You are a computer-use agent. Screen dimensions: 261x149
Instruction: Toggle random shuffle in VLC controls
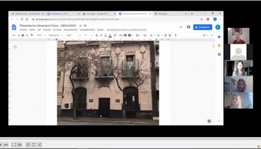pyautogui.click(x=39, y=145)
